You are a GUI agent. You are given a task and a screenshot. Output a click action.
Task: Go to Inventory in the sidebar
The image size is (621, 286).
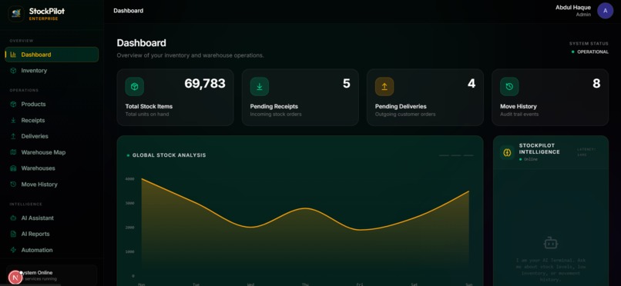(52, 70)
